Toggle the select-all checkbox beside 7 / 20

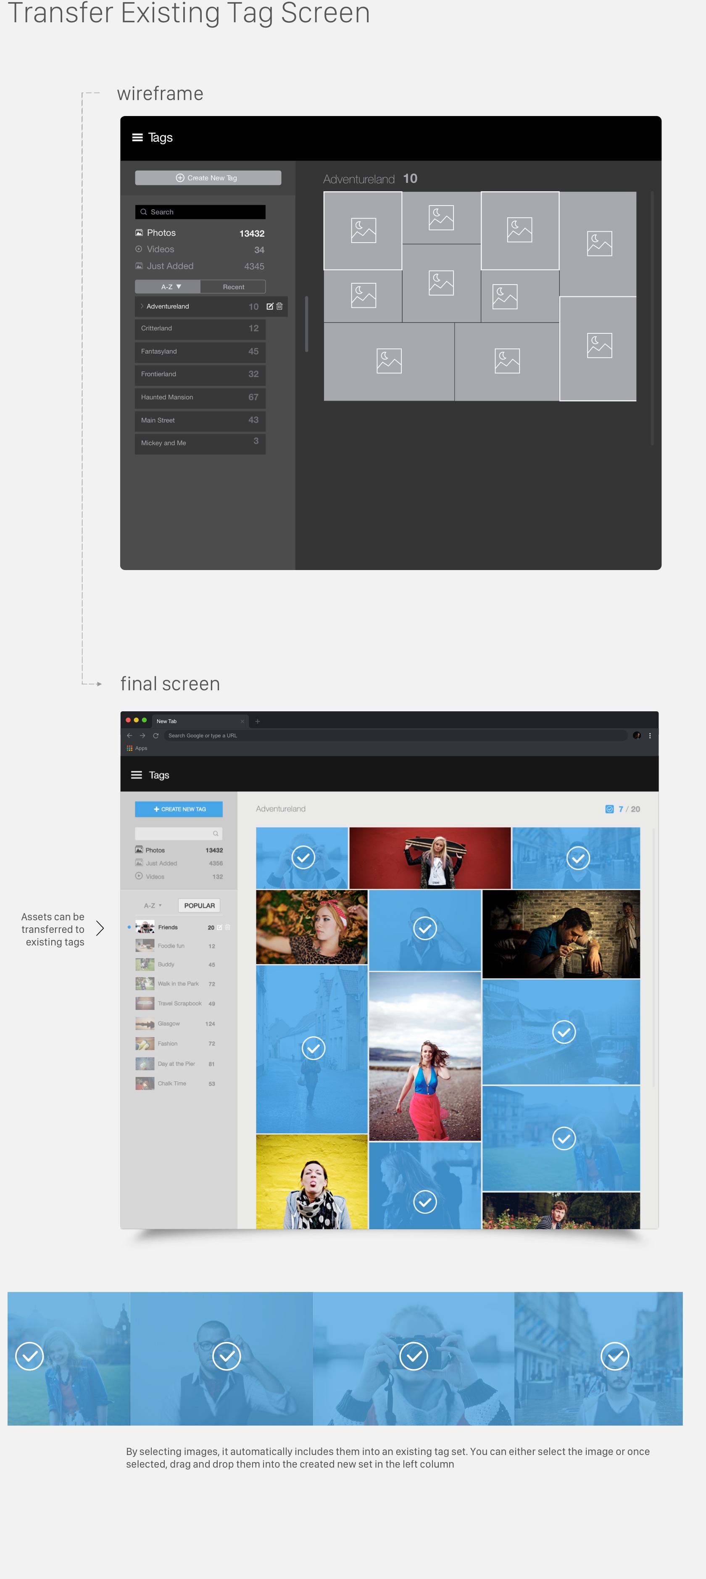(x=609, y=809)
